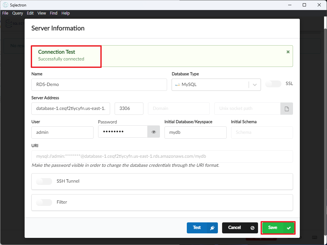Click the file browse icon for Unix socket path
327x245 pixels.
click(287, 109)
